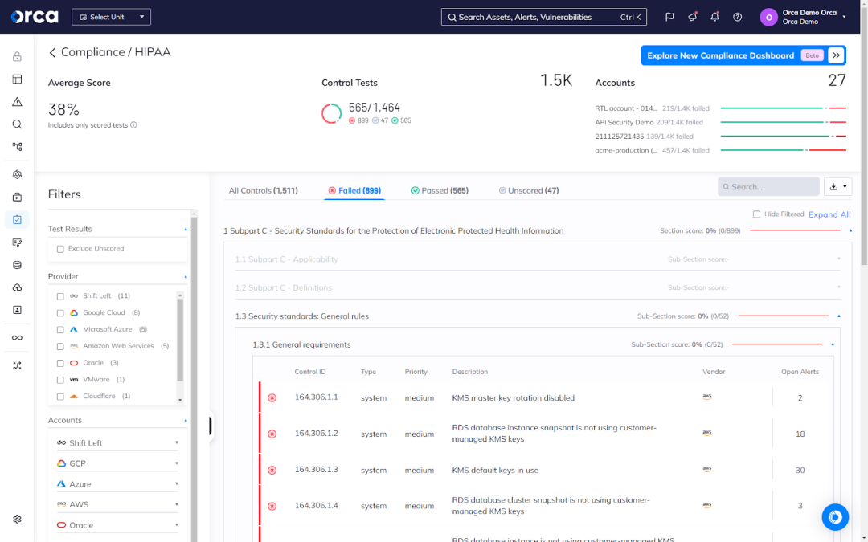Viewport: 868px width, 542px height.
Task: Open the export download dropdown
Action: (838, 187)
